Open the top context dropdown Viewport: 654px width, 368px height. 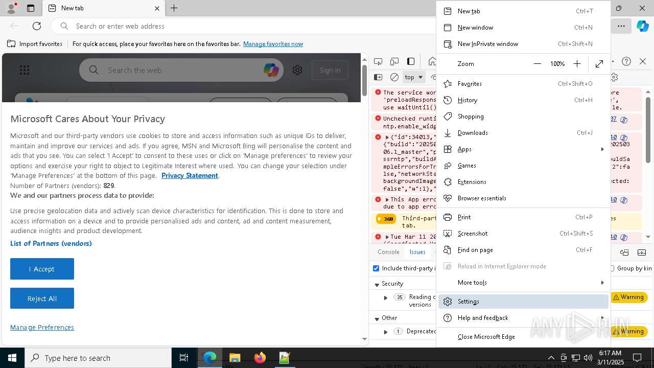[x=414, y=77]
